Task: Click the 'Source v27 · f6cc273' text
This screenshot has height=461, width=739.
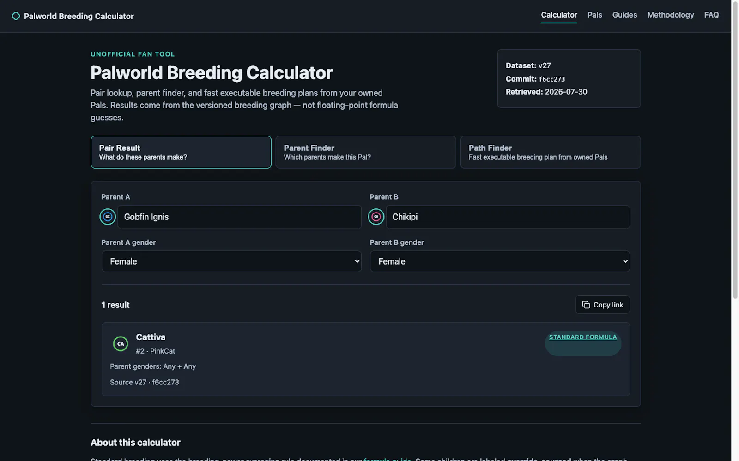Action: click(145, 382)
